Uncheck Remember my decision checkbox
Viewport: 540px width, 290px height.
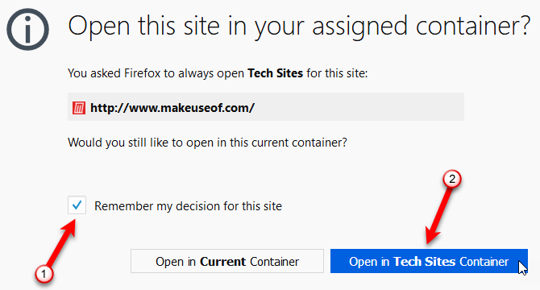coord(77,205)
